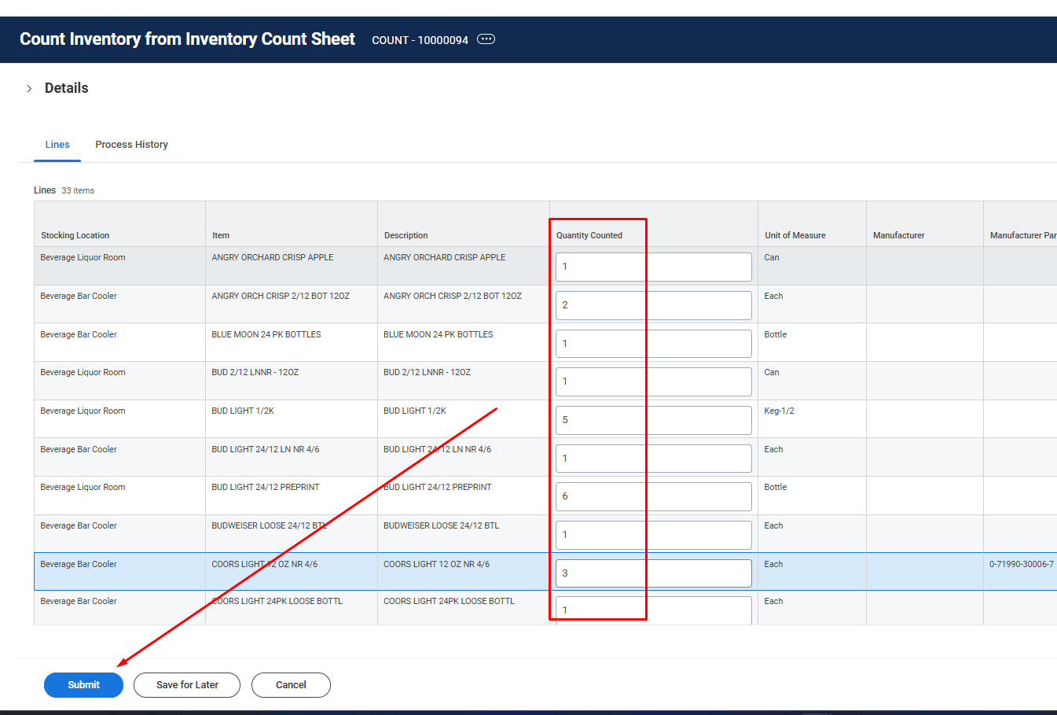
Task: Click quantity field for BUD LIGHT 24/12 PREPRINT
Action: pyautogui.click(x=653, y=496)
